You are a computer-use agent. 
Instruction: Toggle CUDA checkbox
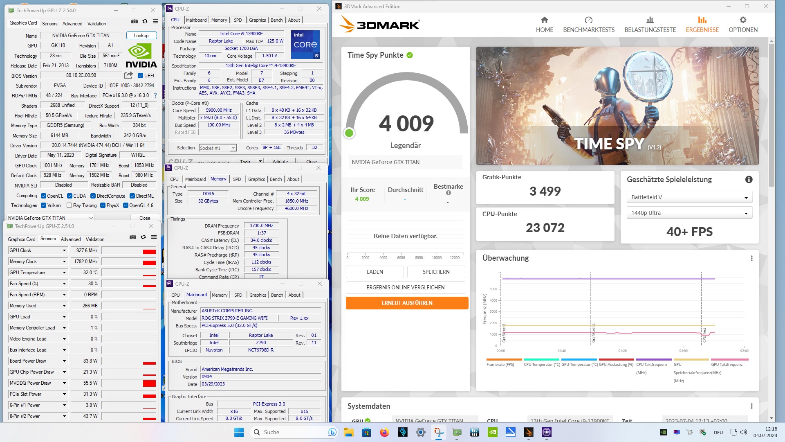click(70, 196)
